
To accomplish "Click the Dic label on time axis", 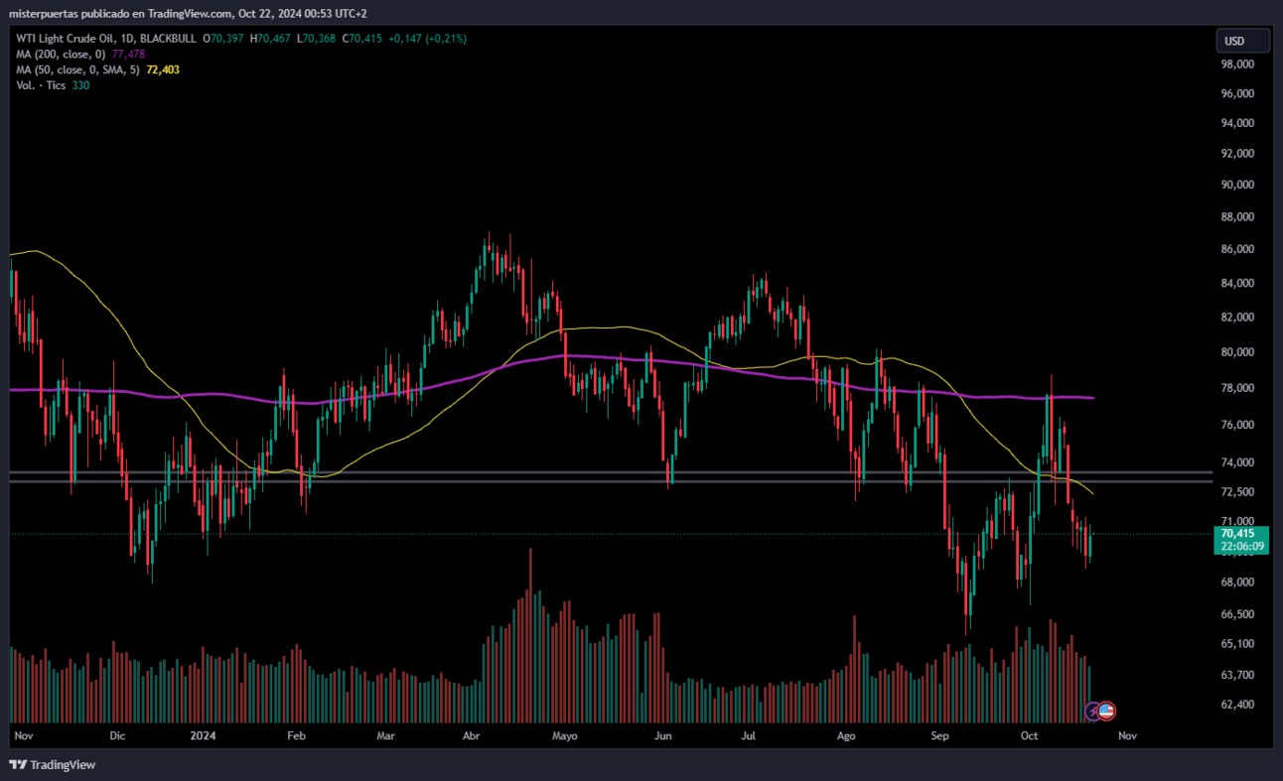I will click(117, 736).
